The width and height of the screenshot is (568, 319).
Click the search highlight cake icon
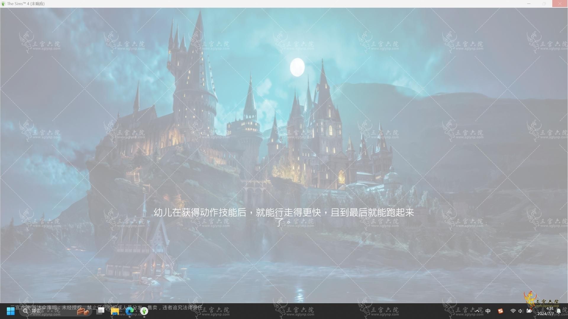(x=83, y=311)
